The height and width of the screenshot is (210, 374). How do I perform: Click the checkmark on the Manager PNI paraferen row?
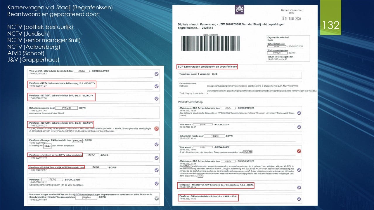[x=157, y=144]
